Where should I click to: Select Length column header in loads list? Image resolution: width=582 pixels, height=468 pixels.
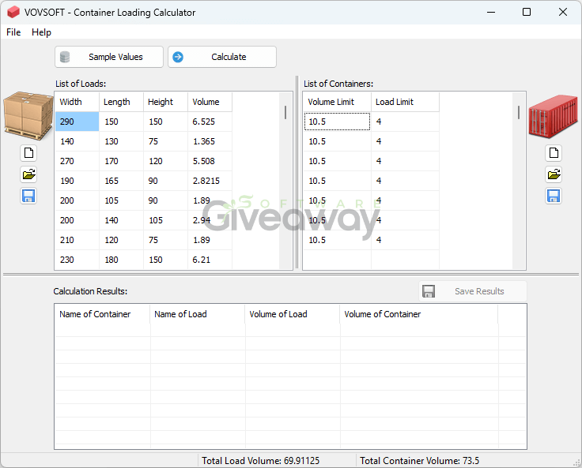tap(121, 102)
